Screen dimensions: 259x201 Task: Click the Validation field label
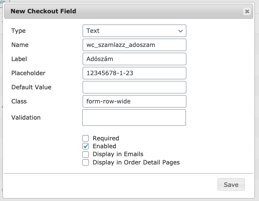26,118
